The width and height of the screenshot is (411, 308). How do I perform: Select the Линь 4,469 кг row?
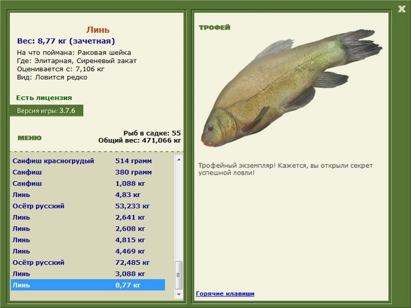pos(88,251)
